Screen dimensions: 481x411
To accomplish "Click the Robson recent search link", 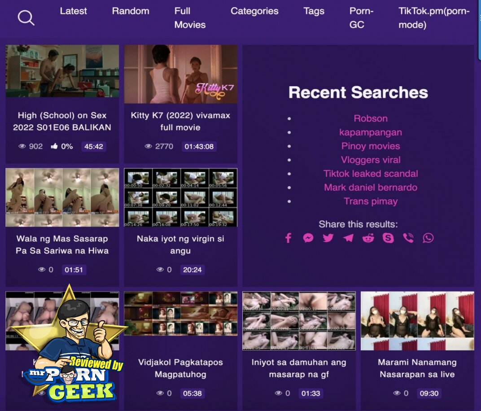I will 371,118.
